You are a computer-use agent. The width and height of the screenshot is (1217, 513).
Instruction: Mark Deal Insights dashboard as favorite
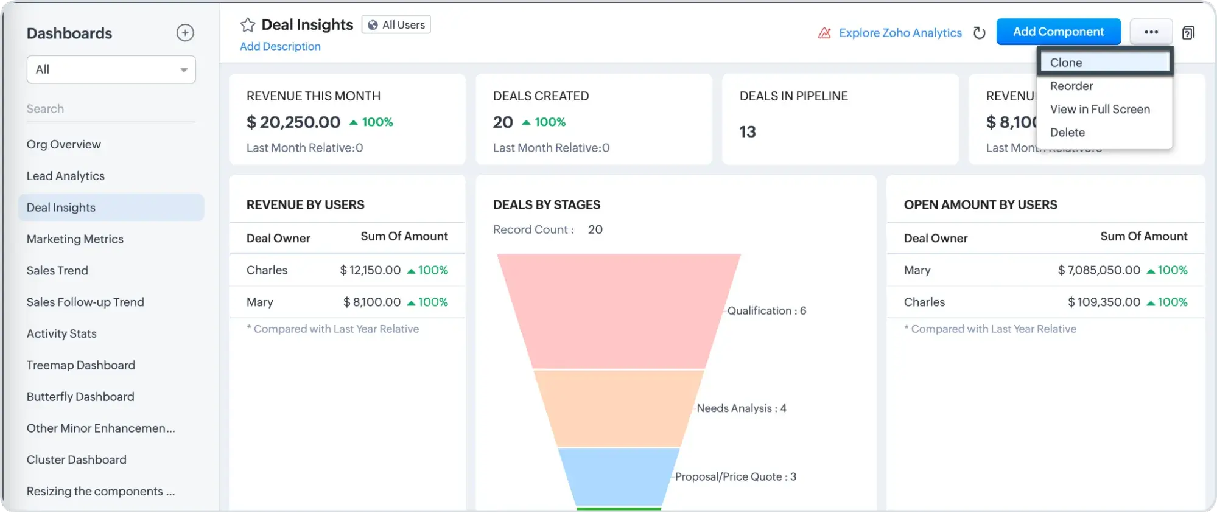click(248, 25)
